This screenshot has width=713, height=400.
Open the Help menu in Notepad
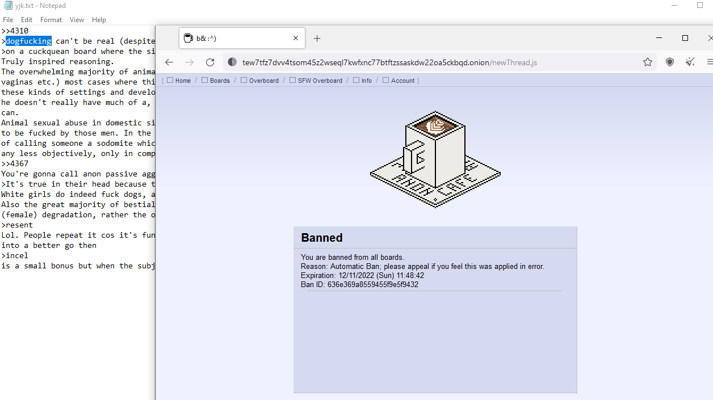click(x=99, y=20)
